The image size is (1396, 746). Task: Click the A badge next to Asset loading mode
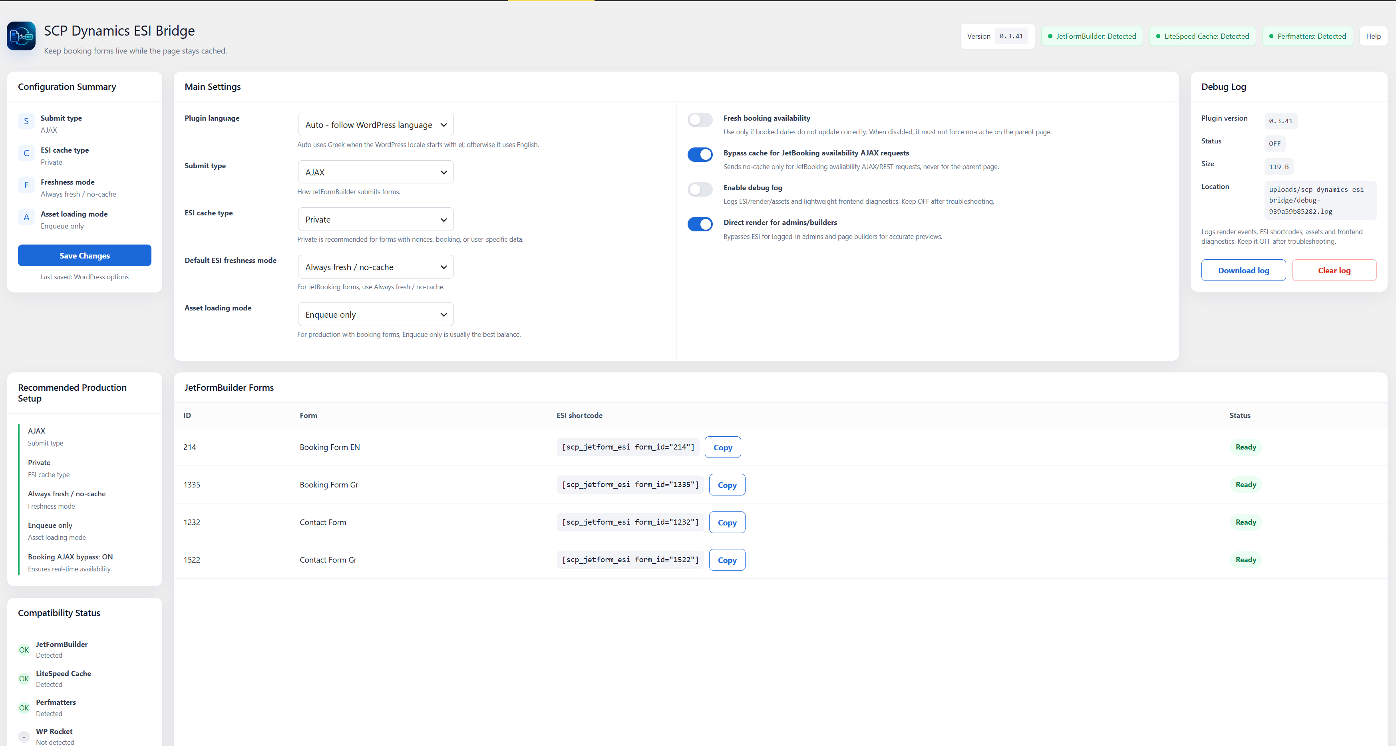pyautogui.click(x=26, y=217)
